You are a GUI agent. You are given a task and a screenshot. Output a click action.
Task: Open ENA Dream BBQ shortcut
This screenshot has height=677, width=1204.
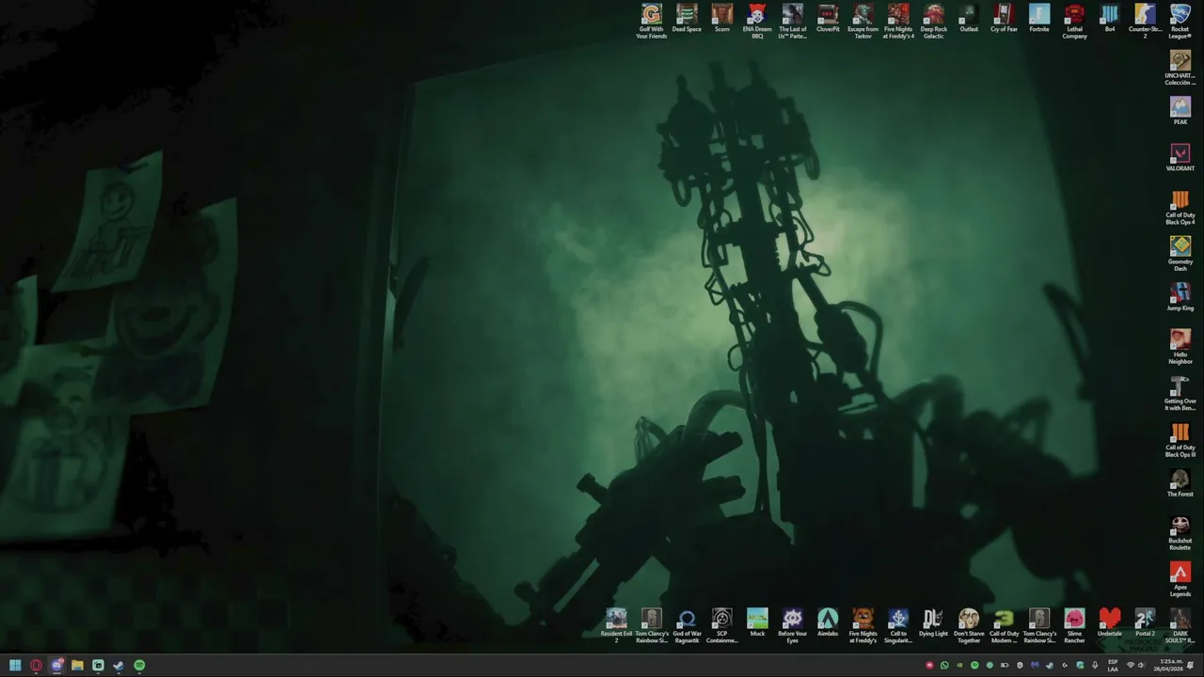coord(757,21)
